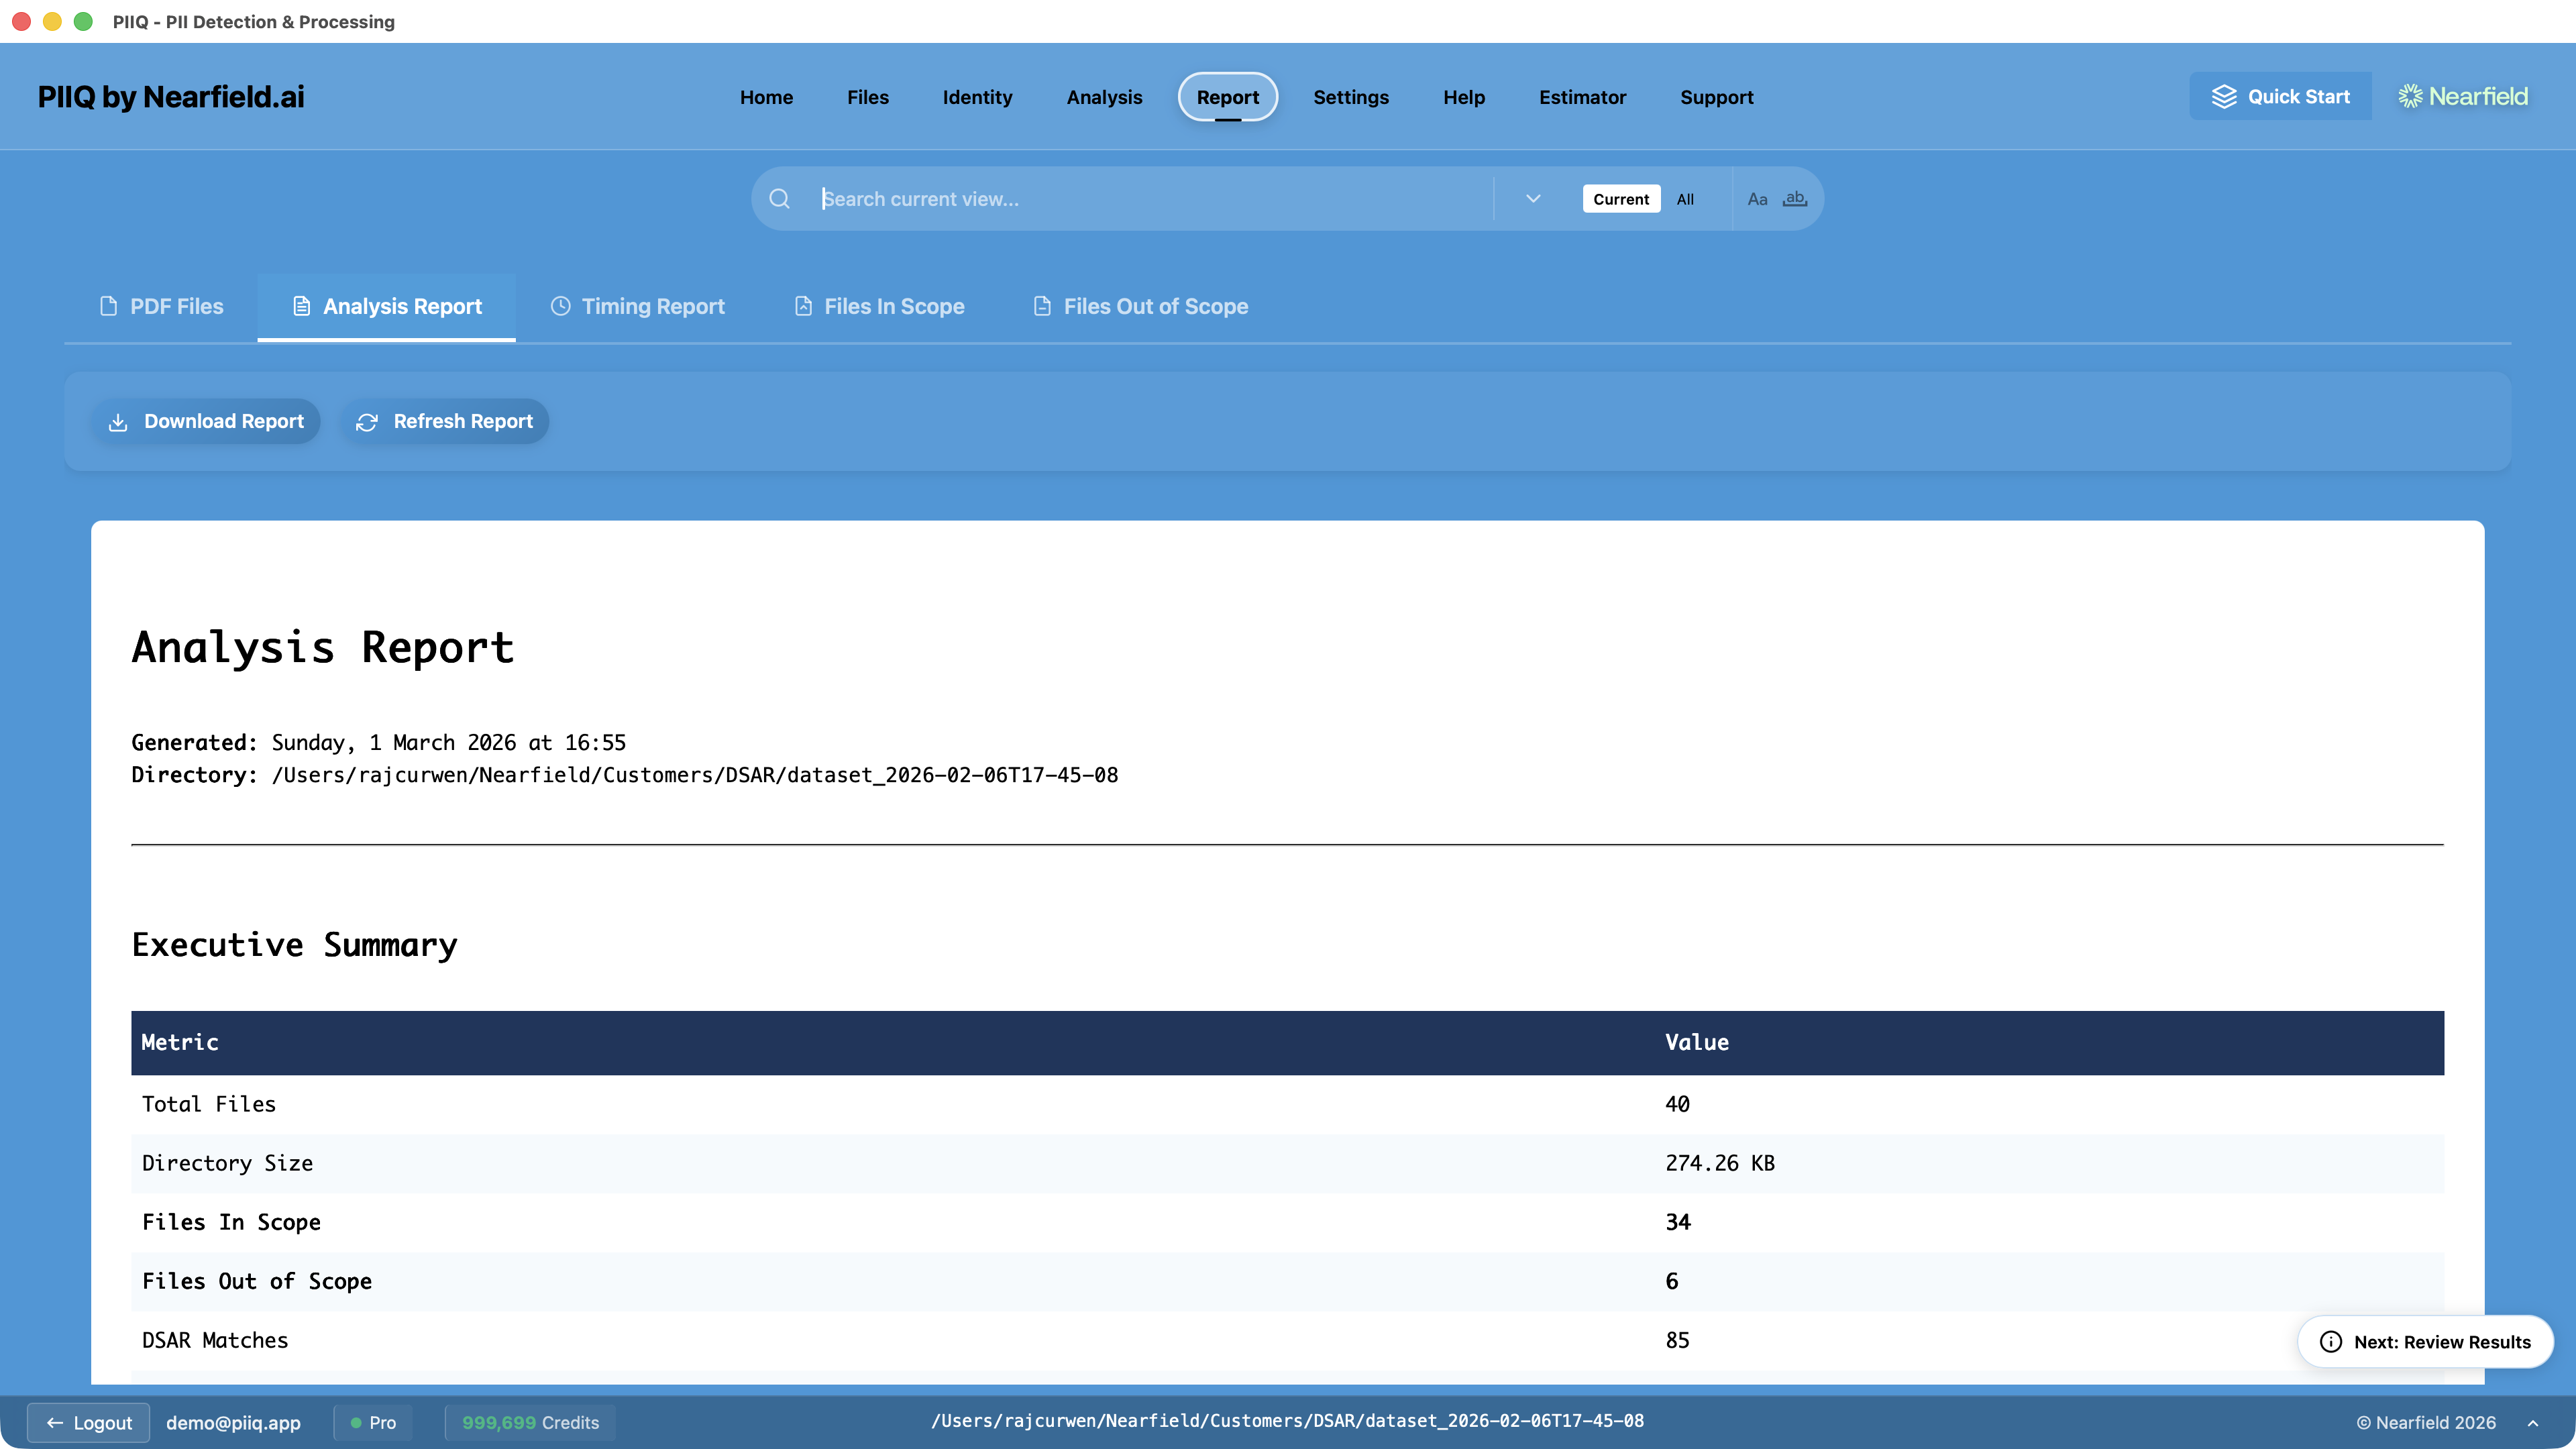Enable case-sensitive search with Aa toggle
2576x1449 pixels.
point(1758,199)
